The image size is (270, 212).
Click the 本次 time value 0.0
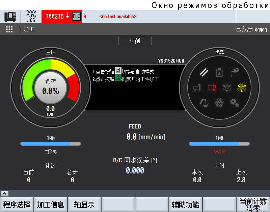tap(197, 180)
